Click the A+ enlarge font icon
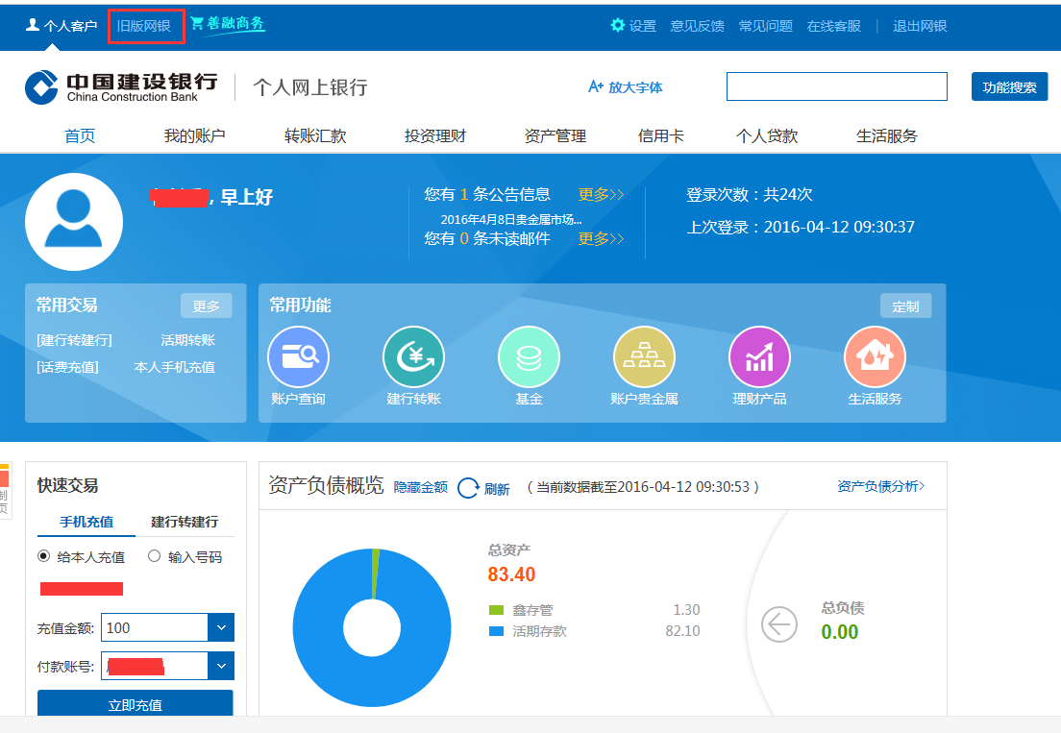 596,86
